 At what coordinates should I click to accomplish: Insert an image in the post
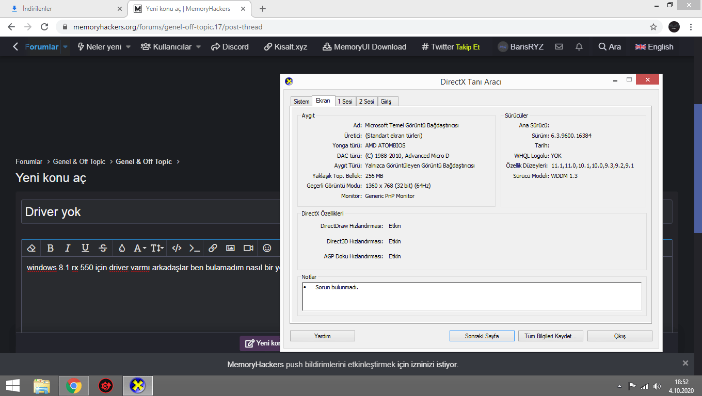[x=230, y=248]
